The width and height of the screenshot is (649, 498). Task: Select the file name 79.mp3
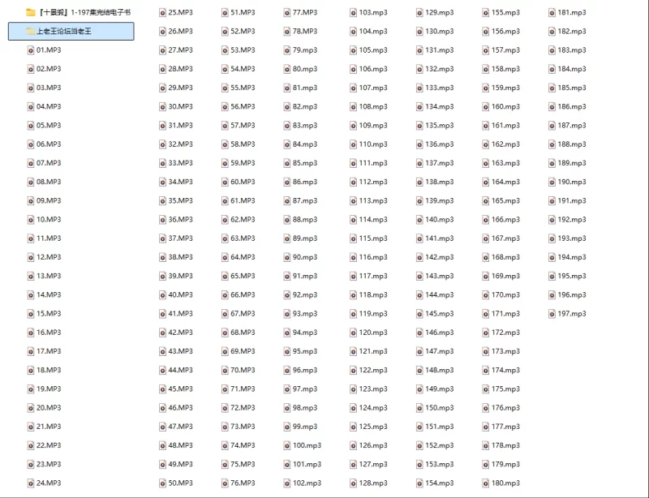pos(305,50)
